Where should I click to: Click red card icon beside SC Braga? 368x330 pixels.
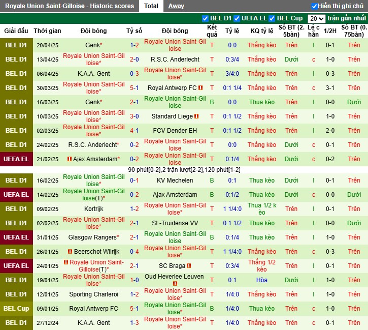[189, 266]
